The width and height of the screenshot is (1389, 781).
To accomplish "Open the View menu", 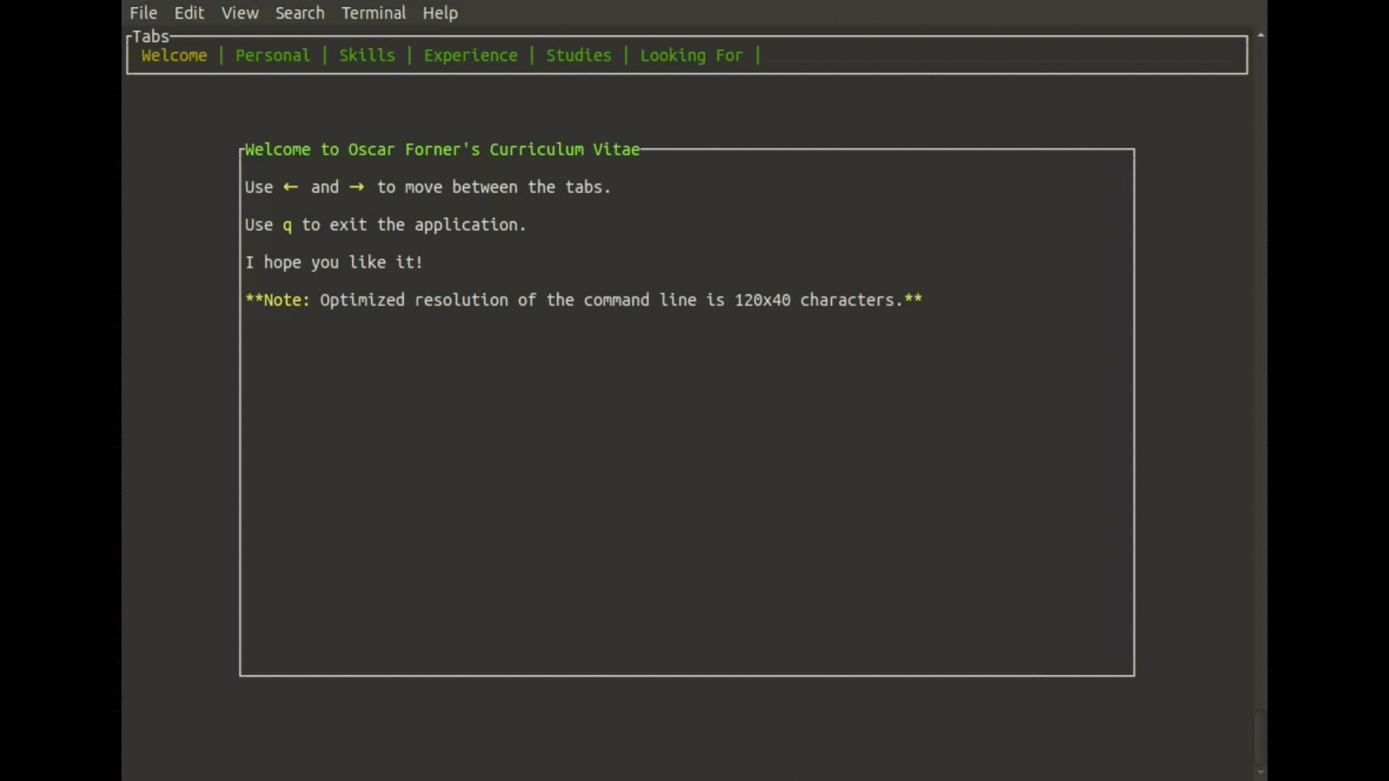I will point(239,13).
